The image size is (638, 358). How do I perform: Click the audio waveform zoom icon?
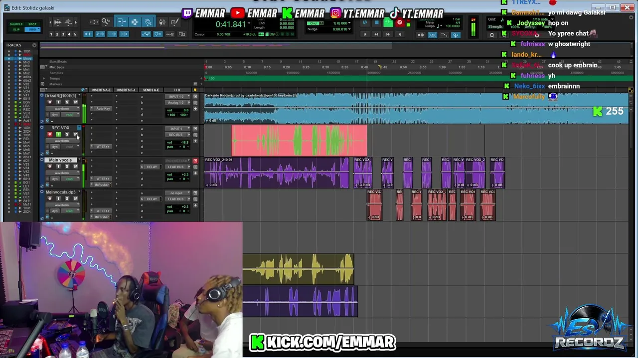(57, 22)
